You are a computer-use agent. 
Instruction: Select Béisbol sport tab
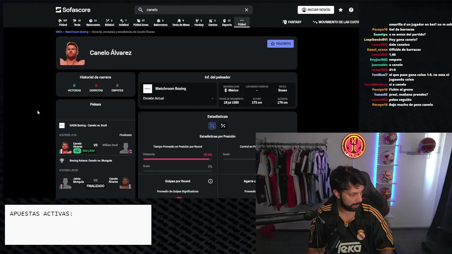(x=109, y=23)
